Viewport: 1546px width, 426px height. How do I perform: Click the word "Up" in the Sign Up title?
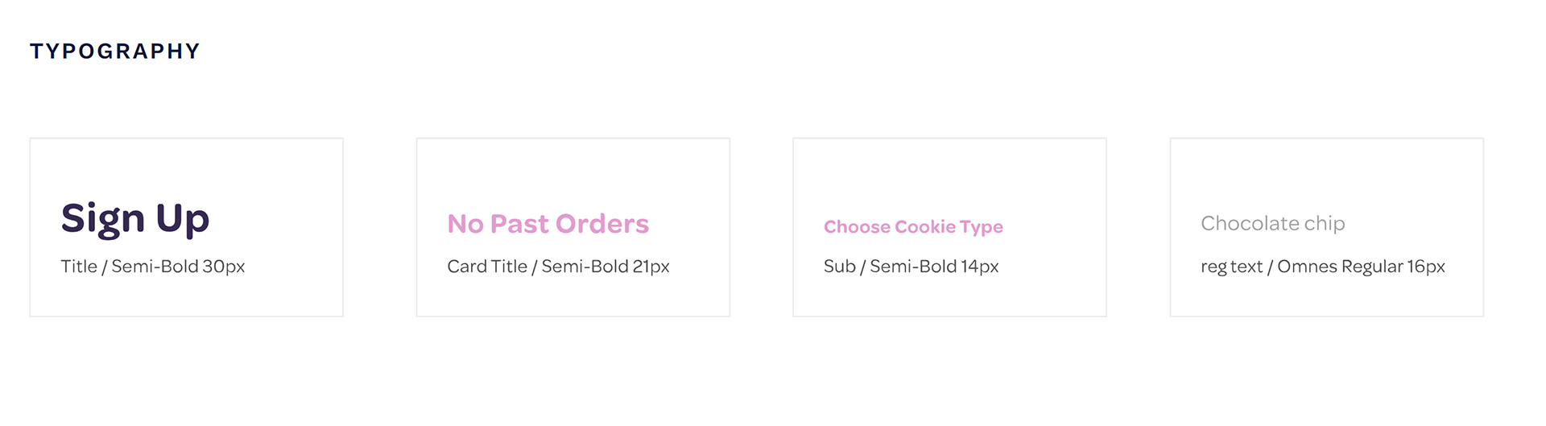coord(183,219)
